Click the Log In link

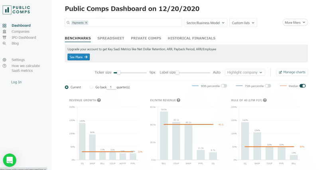[x=16, y=82]
